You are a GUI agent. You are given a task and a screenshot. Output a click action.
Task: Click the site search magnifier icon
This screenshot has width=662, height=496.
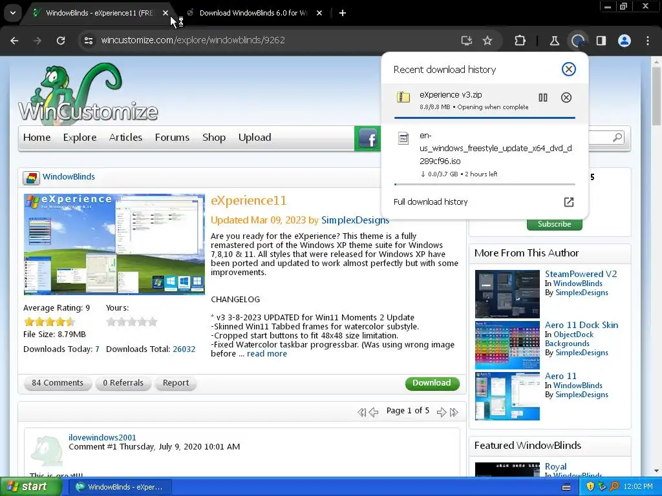617,138
